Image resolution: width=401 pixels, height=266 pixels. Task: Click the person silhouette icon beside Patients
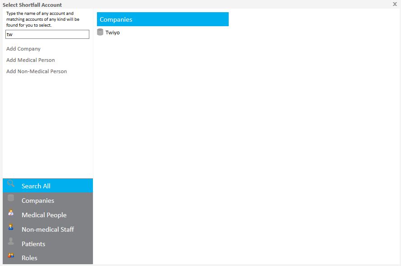click(x=11, y=242)
